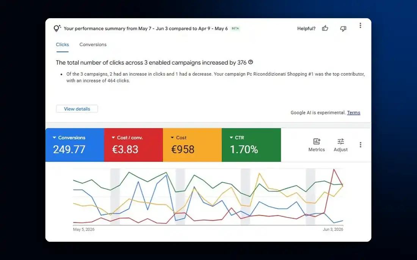Click the campaign summary bullet text
This screenshot has height=260, width=417.
[215, 77]
